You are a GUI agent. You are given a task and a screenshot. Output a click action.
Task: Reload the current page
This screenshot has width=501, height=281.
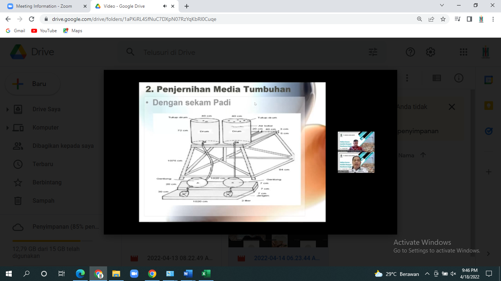click(x=32, y=19)
